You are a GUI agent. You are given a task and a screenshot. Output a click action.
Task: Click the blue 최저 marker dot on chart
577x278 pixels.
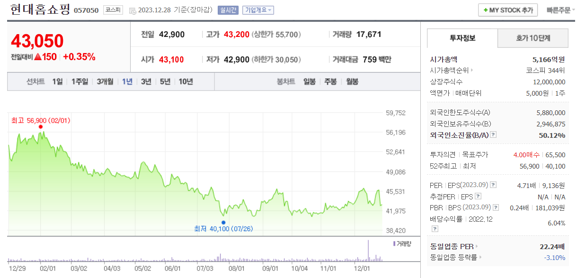point(223,222)
